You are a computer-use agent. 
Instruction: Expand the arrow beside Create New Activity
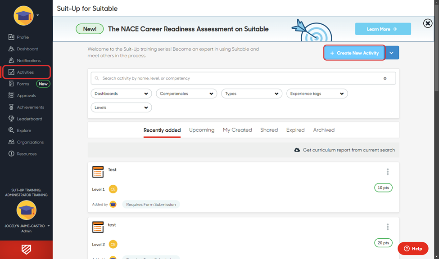coord(392,53)
